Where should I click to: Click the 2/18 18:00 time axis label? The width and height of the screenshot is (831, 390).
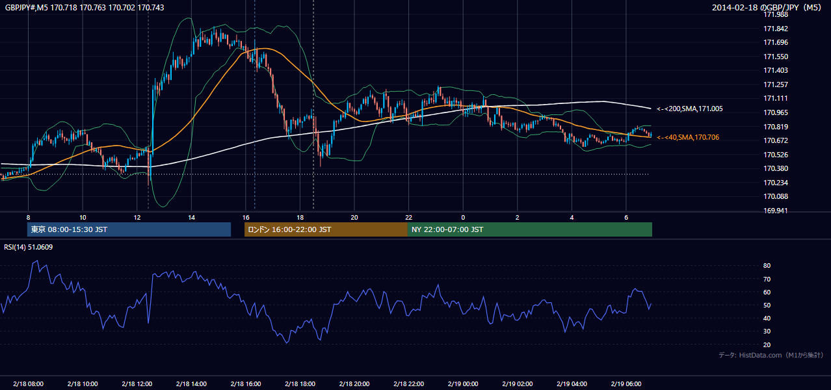tap(300, 384)
